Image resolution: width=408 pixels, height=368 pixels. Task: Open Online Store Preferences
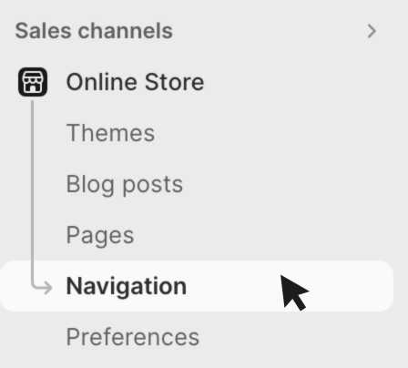tap(133, 337)
